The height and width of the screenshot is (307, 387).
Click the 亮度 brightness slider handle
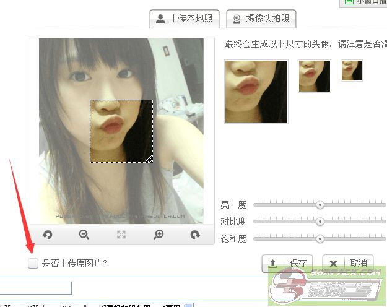pyautogui.click(x=320, y=204)
